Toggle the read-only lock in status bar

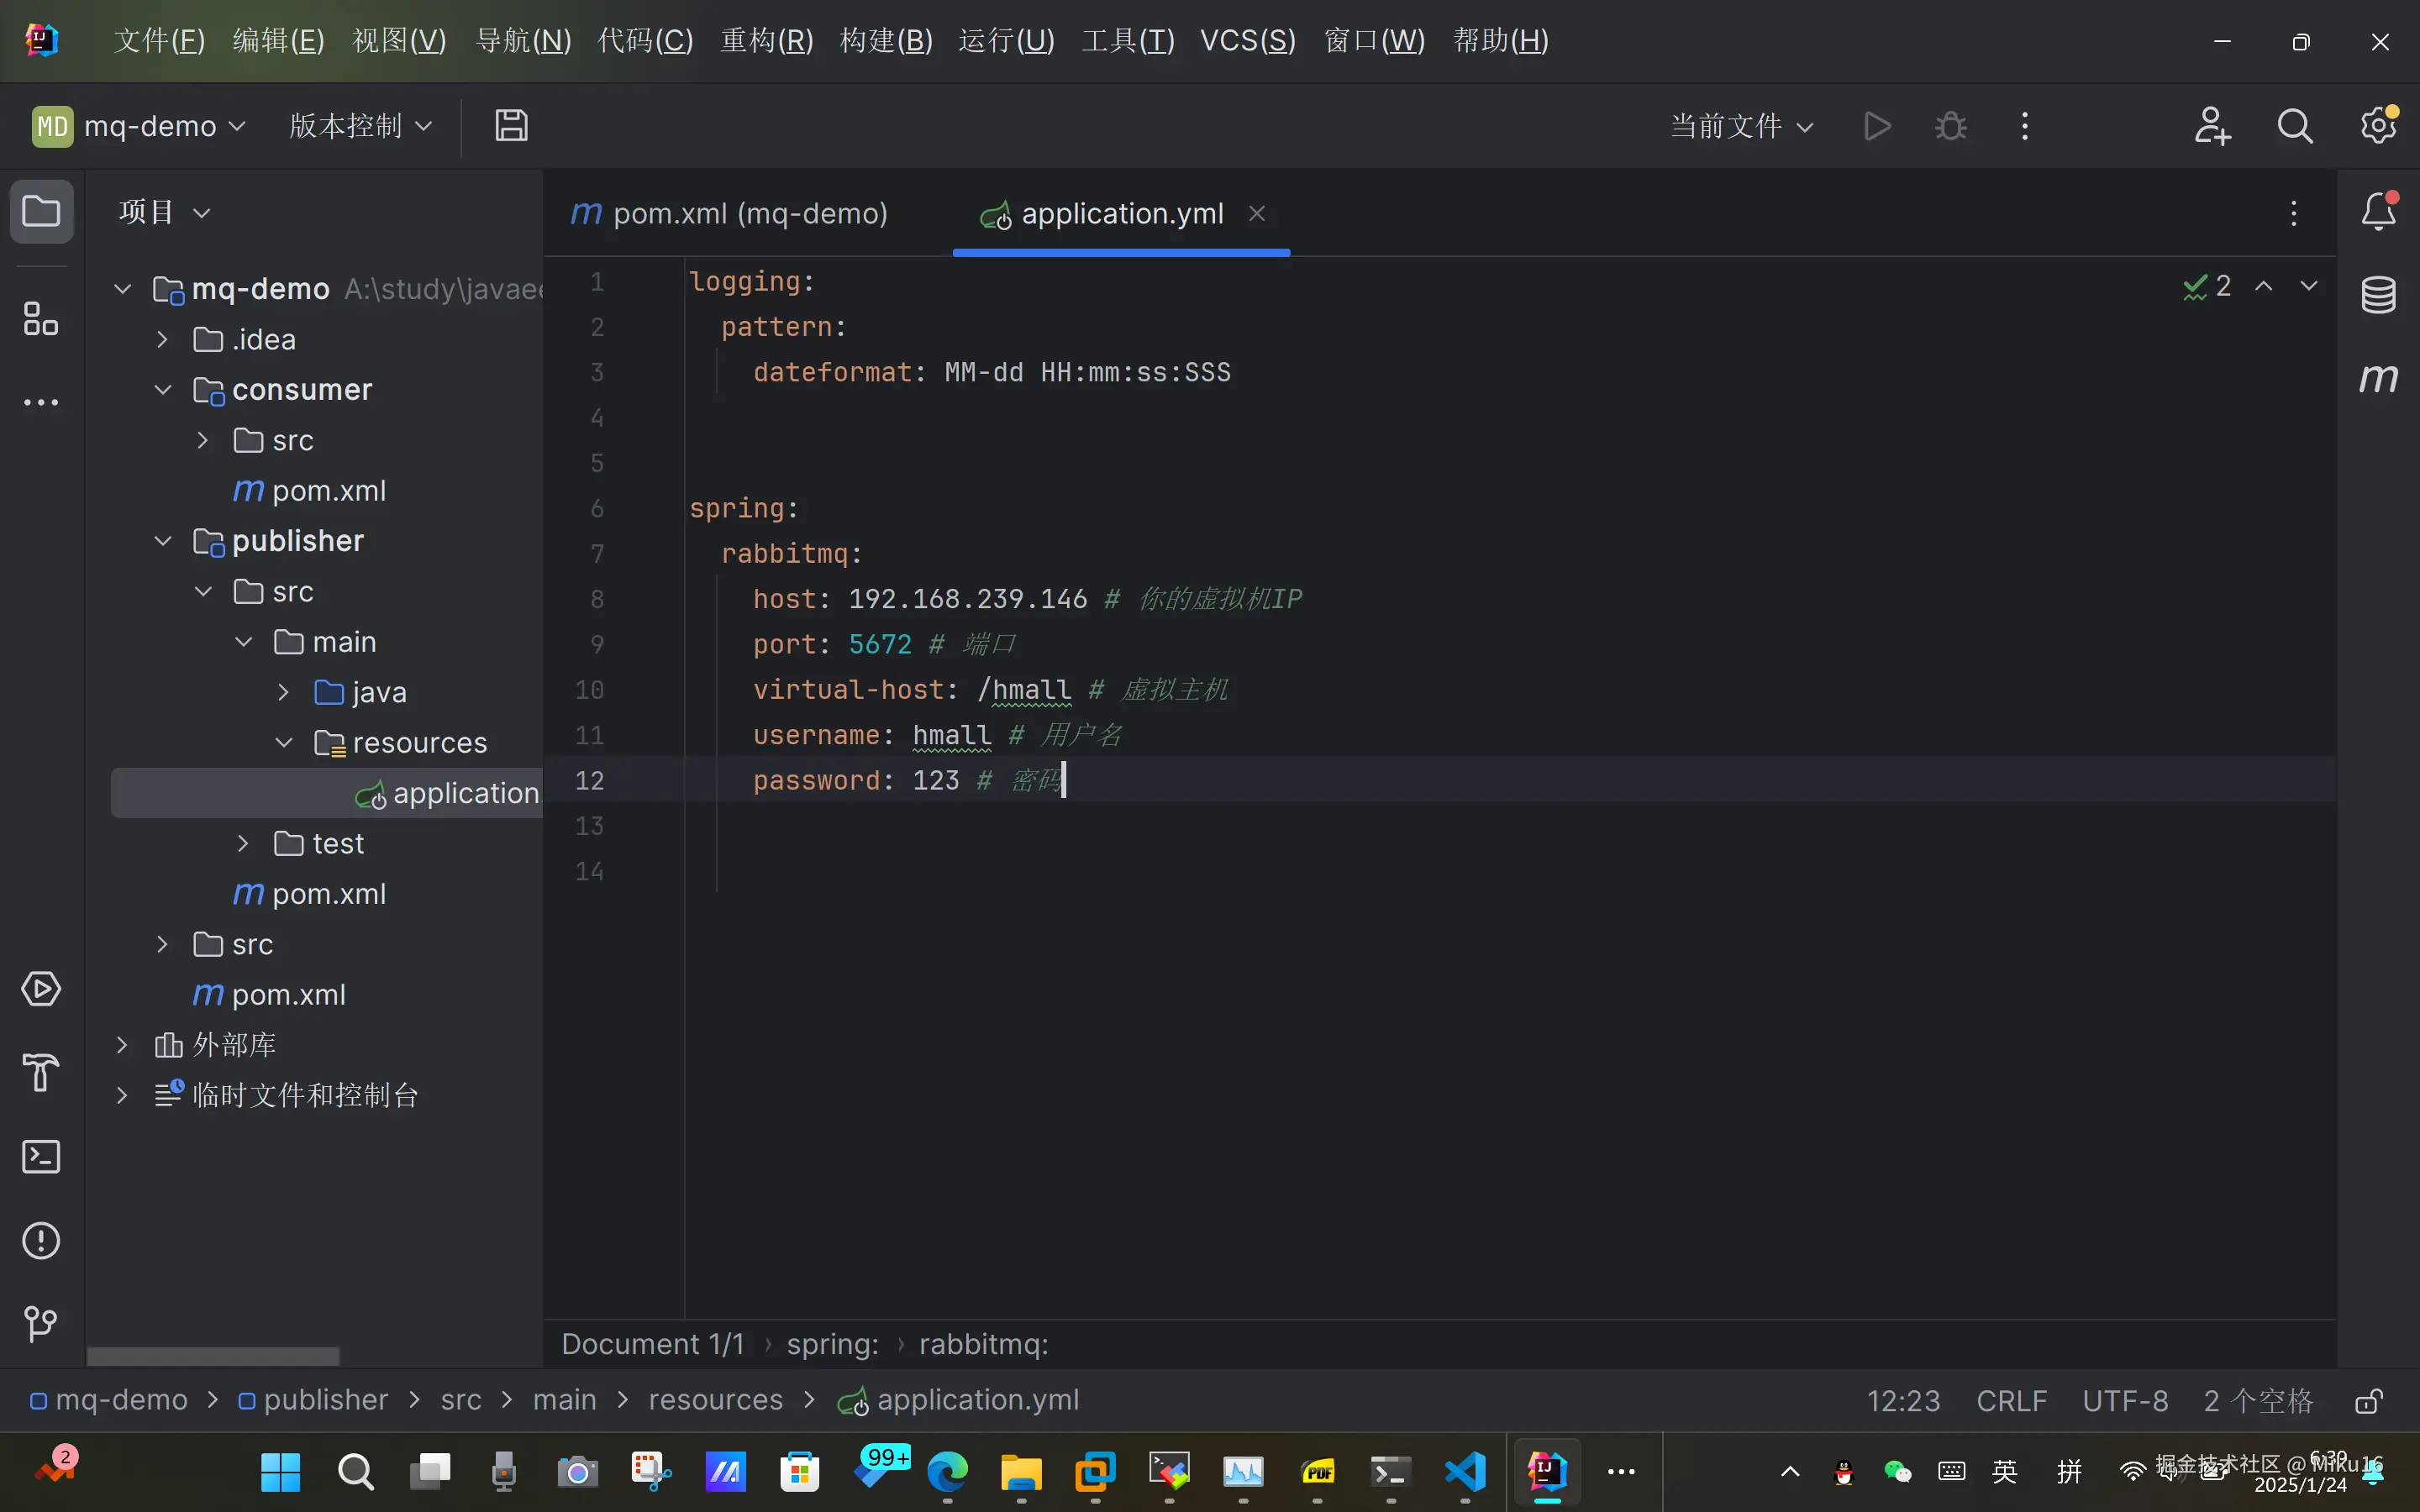tap(2368, 1400)
